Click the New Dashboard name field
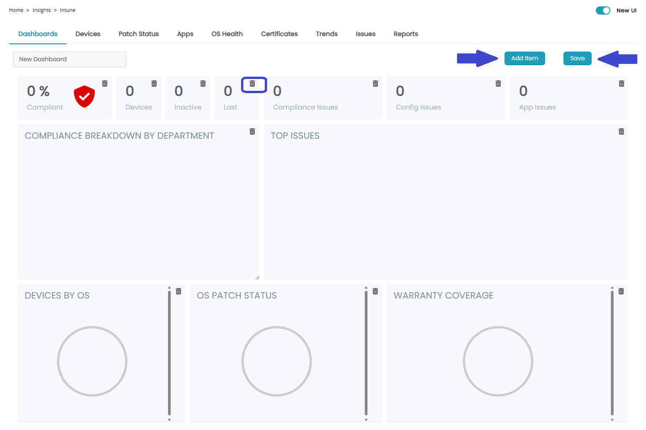 tap(70, 59)
